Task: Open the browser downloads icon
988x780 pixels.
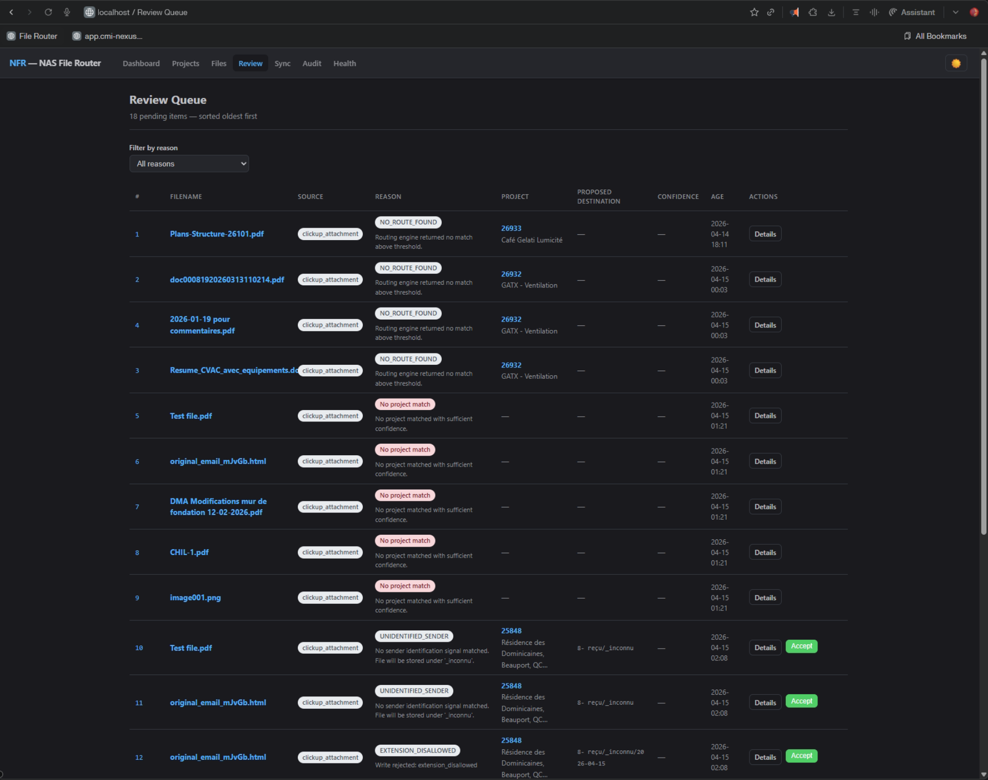Action: tap(832, 12)
